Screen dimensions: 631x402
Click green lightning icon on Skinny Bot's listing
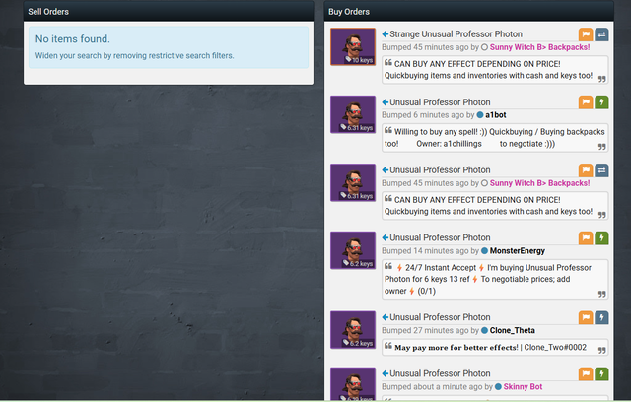pos(601,373)
